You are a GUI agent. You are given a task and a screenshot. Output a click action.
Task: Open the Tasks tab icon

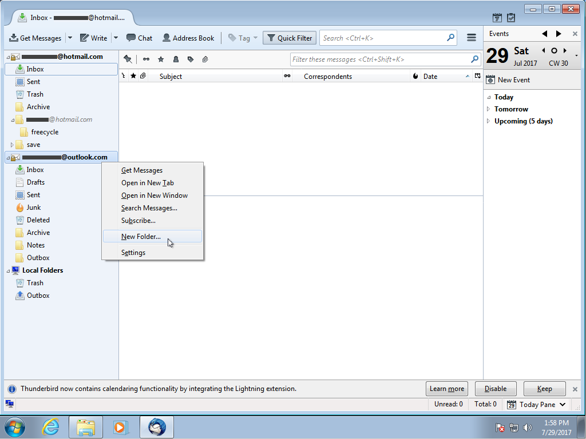(510, 18)
